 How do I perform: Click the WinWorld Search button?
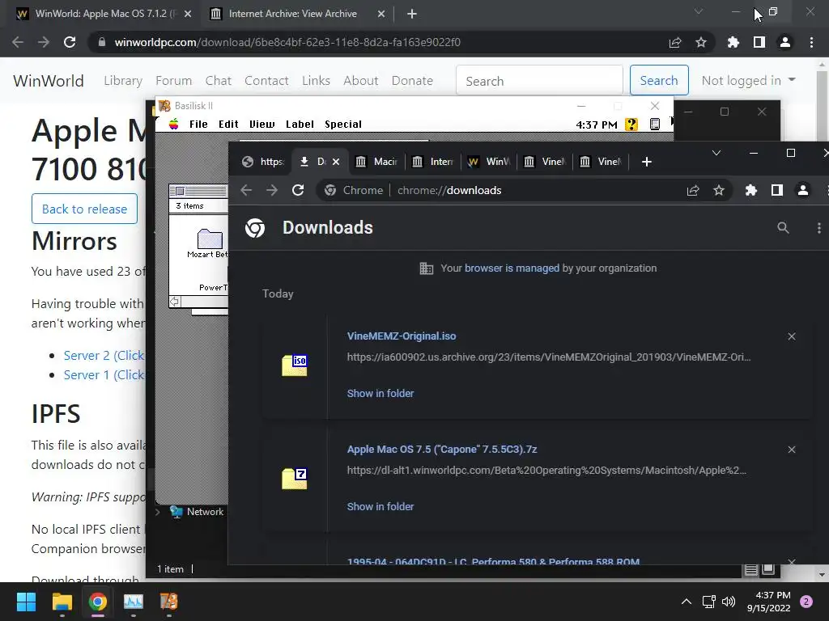coord(659,80)
